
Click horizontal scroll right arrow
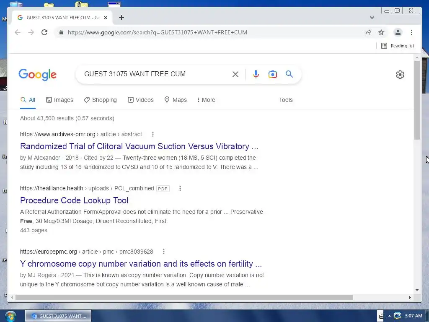click(x=410, y=297)
